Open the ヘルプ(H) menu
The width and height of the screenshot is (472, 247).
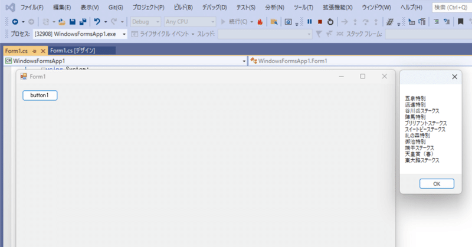click(x=411, y=8)
